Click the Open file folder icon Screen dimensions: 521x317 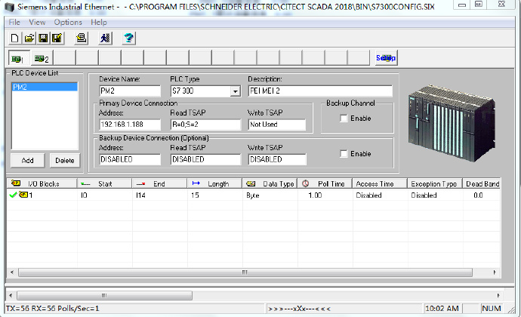(29, 38)
